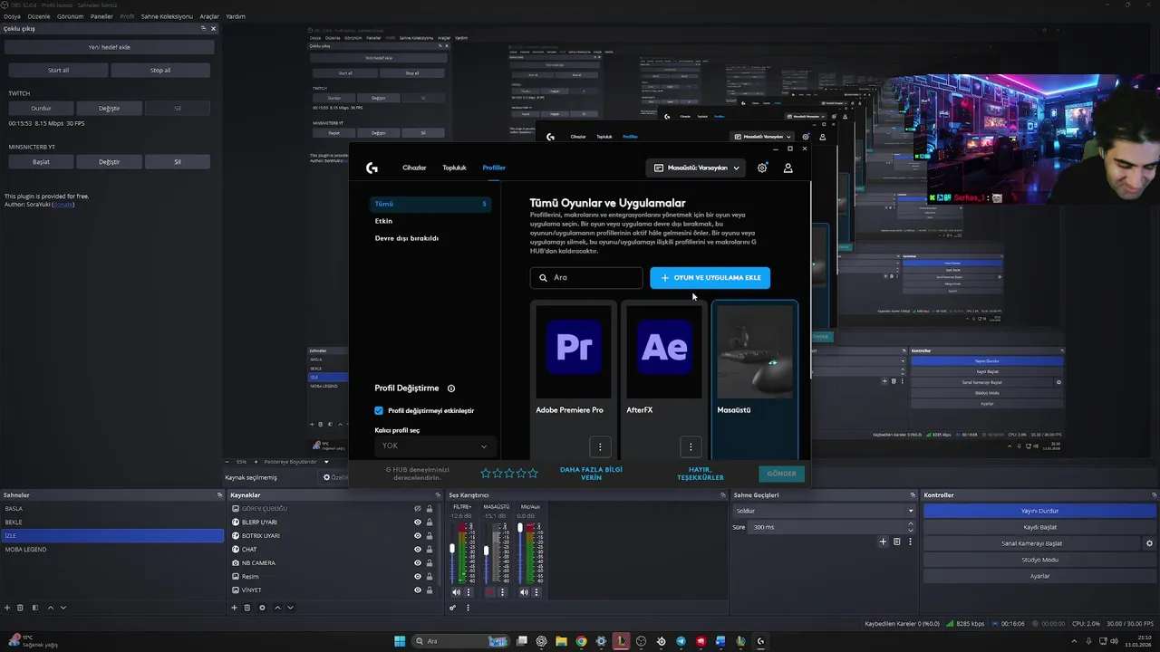Hide the NB CAMERA source
The width and height of the screenshot is (1160, 652).
pyautogui.click(x=418, y=563)
